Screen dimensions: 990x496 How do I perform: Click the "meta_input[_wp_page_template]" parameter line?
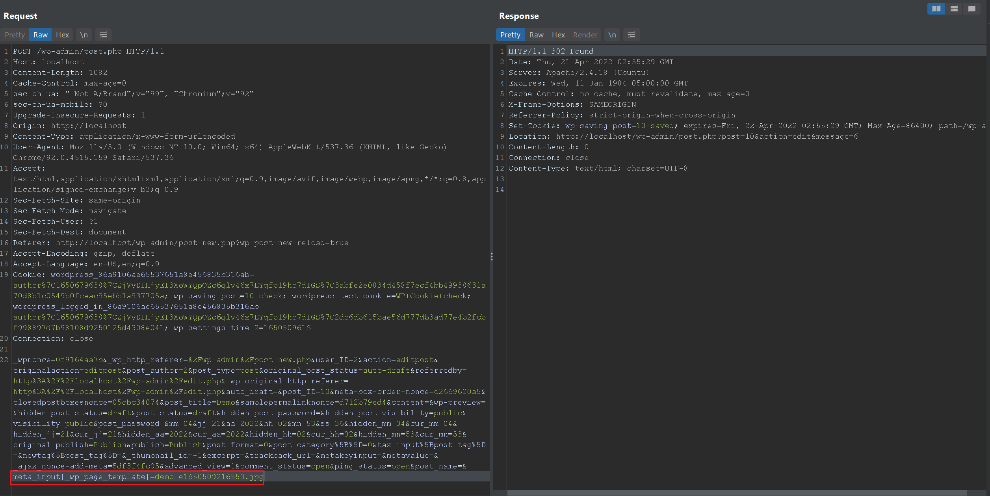(138, 477)
